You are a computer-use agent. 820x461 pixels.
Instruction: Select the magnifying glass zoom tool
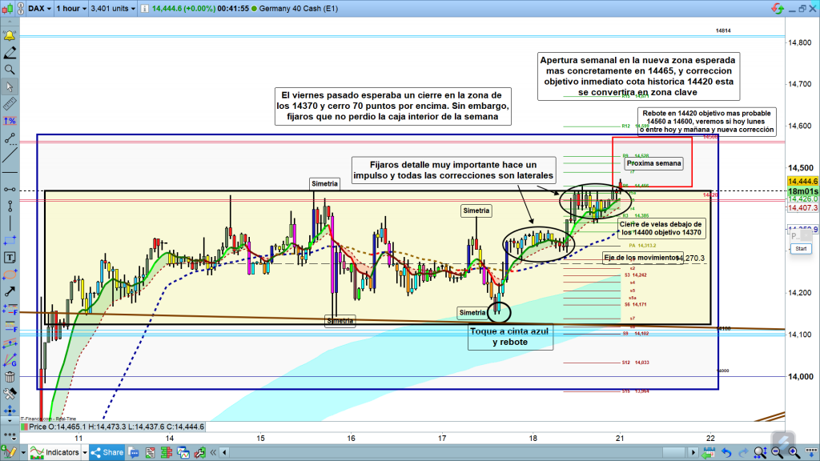point(10,70)
